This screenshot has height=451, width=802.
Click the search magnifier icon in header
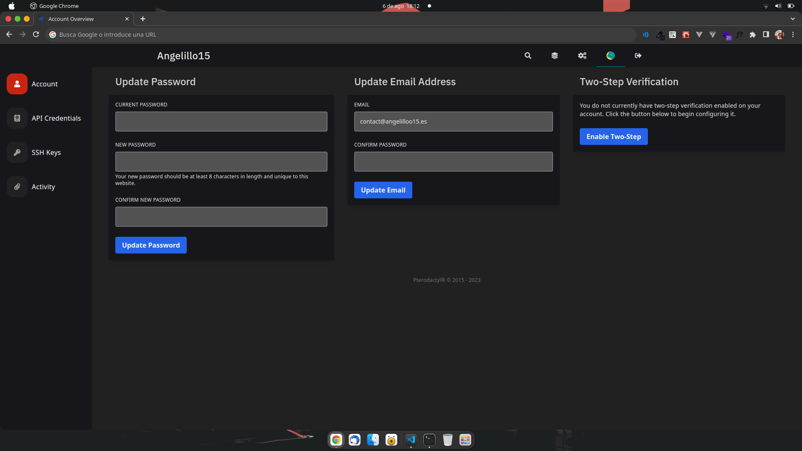click(528, 56)
